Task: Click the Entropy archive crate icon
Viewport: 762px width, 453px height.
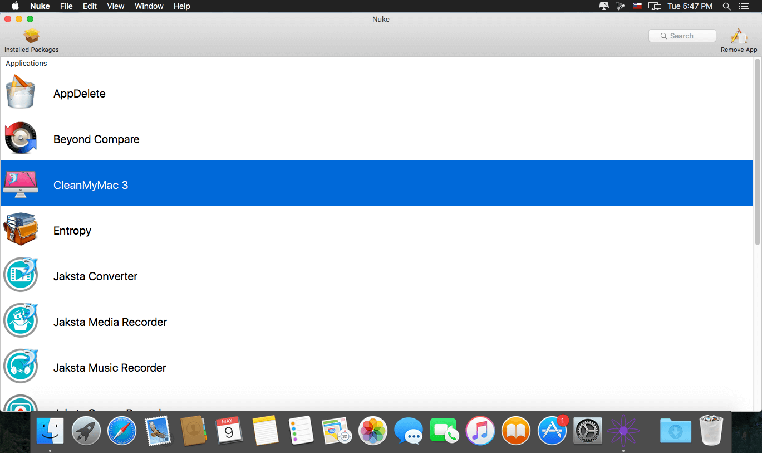Action: (x=21, y=230)
